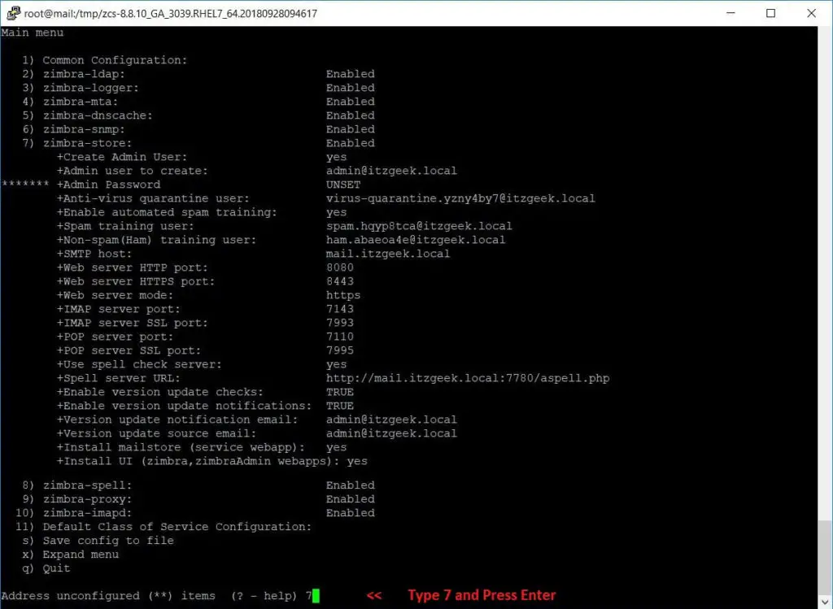This screenshot has height=609, width=833.
Task: Click 'q) Quit' row
Action: 46,568
